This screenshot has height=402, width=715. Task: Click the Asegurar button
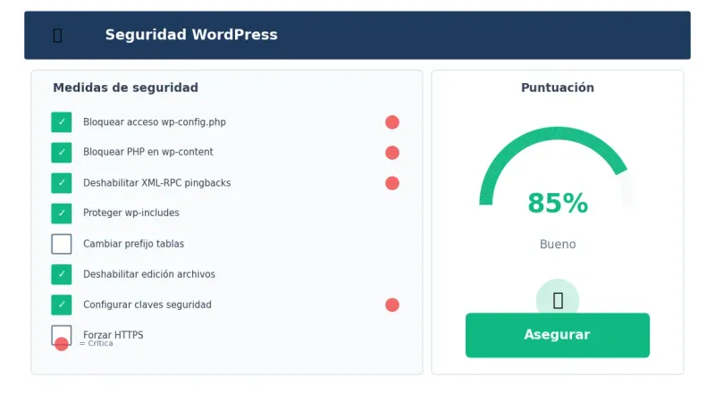557,335
